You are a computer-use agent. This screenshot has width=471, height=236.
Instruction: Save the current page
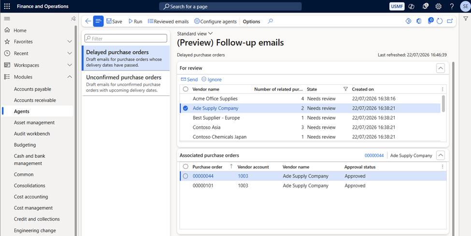114,21
